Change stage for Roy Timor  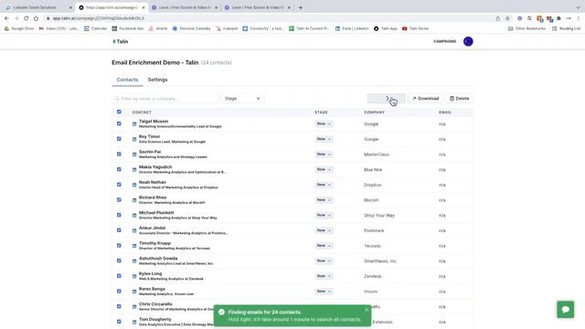[x=324, y=139]
